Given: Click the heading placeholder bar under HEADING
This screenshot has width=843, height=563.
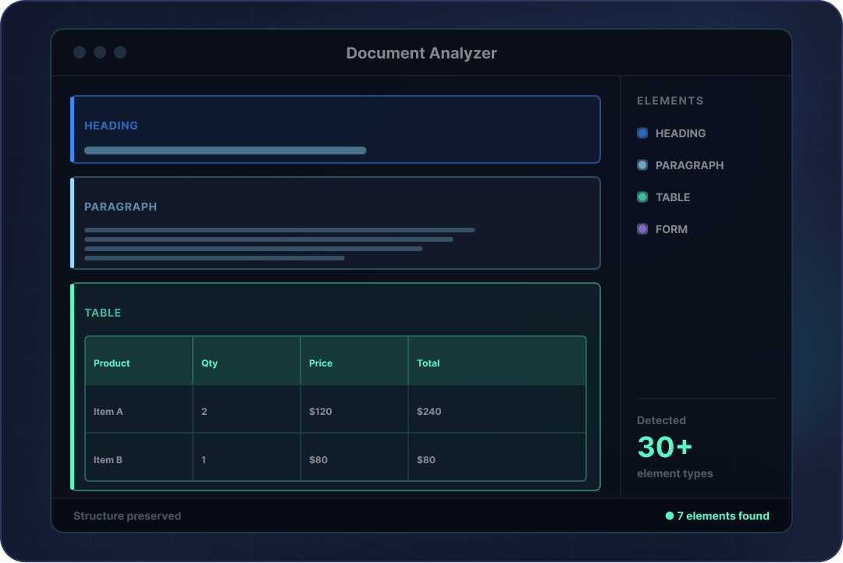Looking at the screenshot, I should click(x=226, y=150).
